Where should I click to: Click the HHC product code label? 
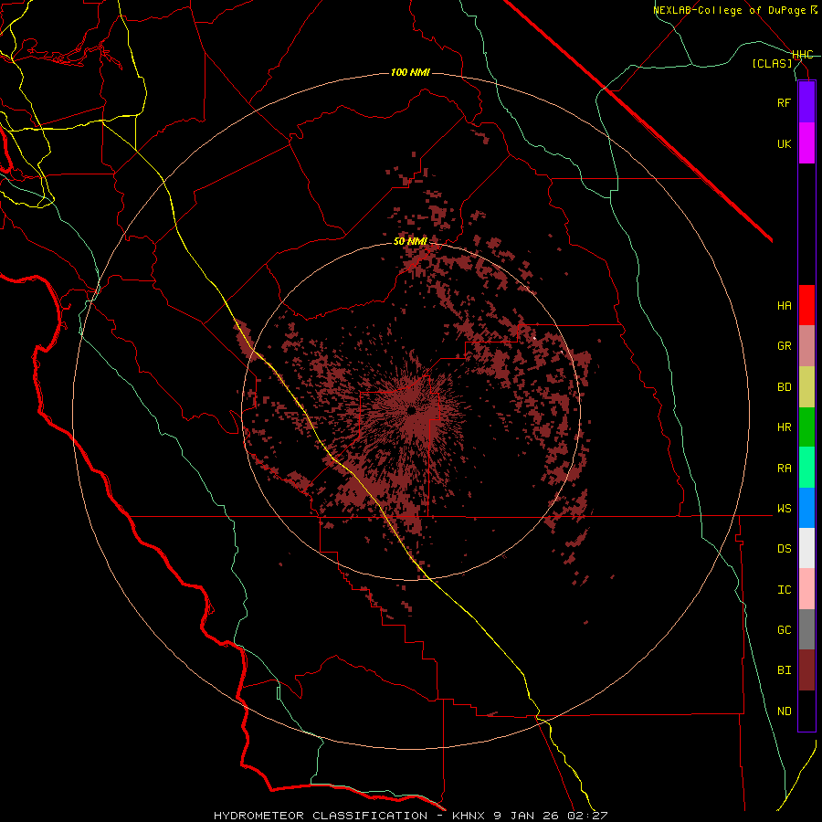pos(803,55)
